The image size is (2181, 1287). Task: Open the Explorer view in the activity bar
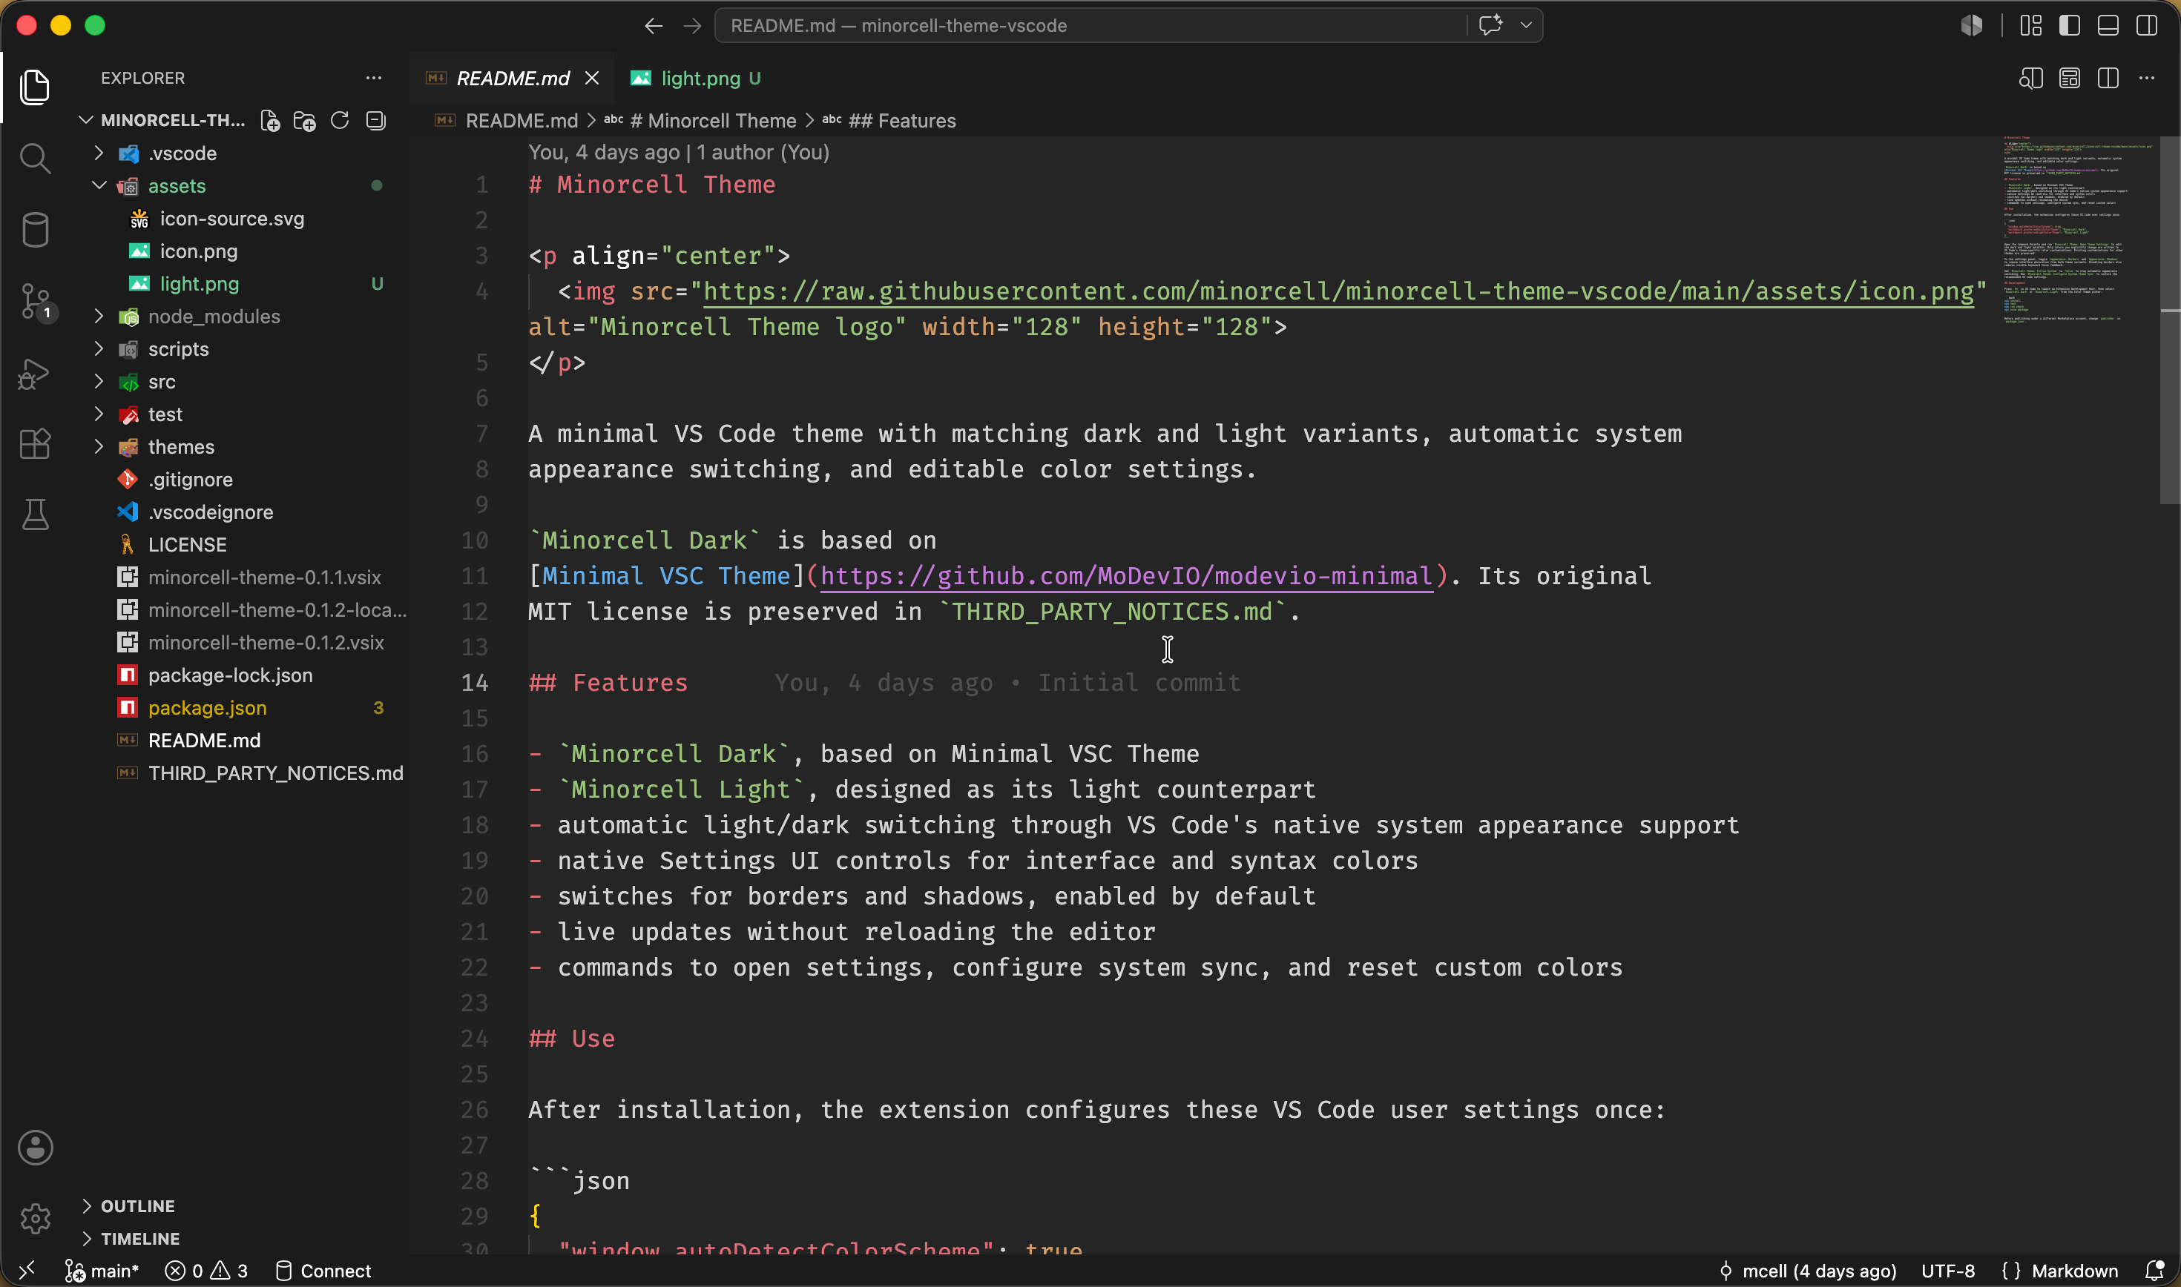pos(35,87)
